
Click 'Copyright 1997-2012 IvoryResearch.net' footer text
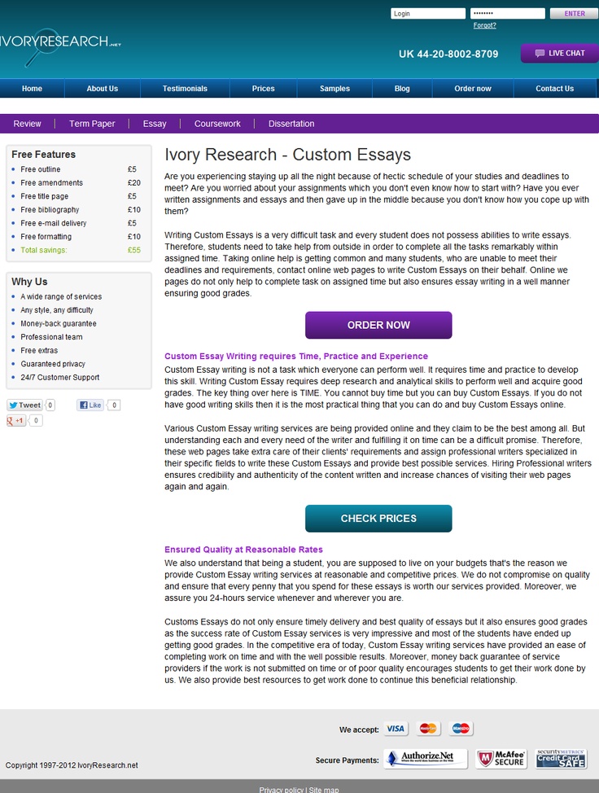[x=72, y=765]
